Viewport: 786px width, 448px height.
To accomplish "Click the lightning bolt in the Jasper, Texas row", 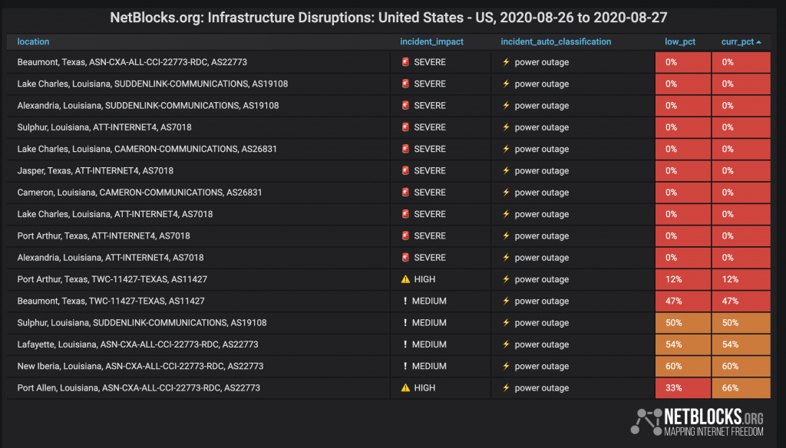I will [507, 170].
